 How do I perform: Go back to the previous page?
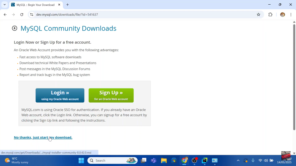coord(5,14)
